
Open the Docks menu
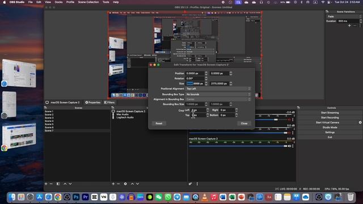tap(58, 2)
